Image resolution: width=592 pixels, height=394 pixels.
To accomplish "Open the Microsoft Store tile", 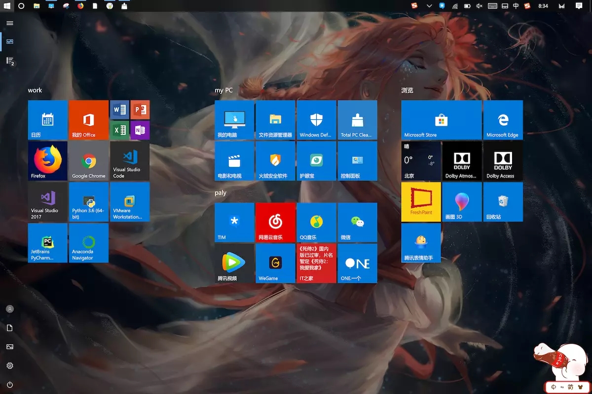I will 442,120.
